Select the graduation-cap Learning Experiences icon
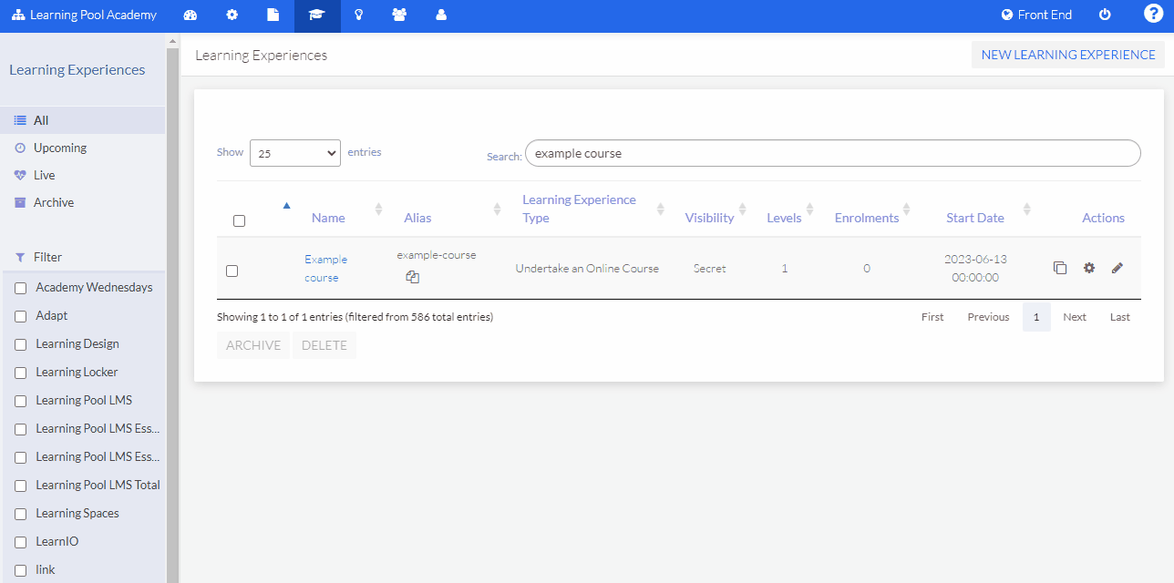This screenshot has height=583, width=1174. pyautogui.click(x=316, y=15)
